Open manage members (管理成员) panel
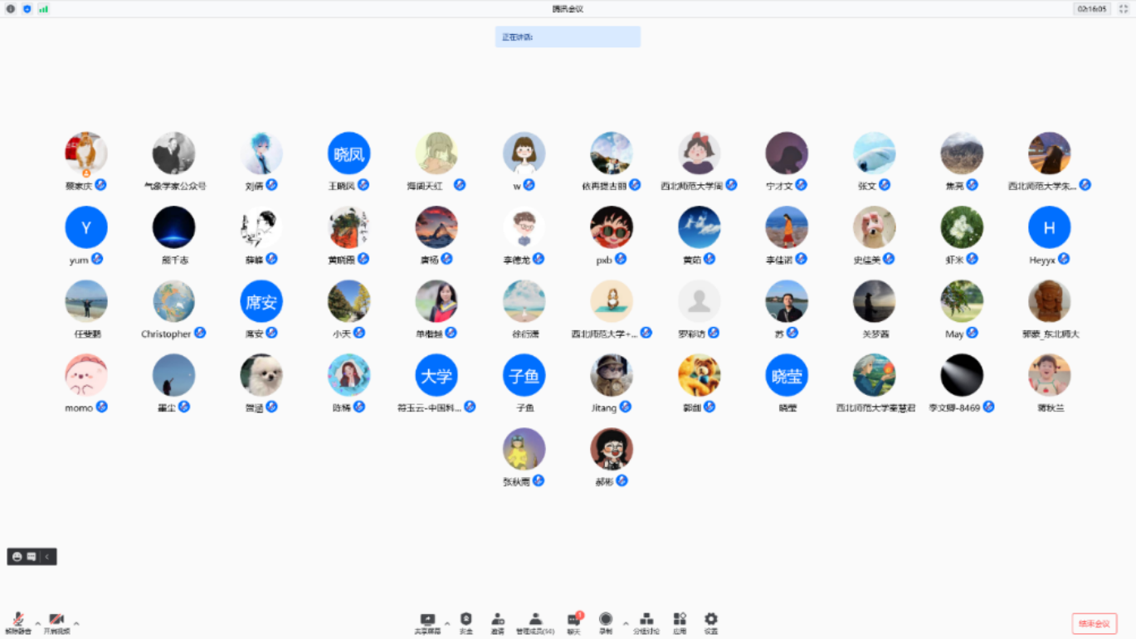 click(535, 622)
